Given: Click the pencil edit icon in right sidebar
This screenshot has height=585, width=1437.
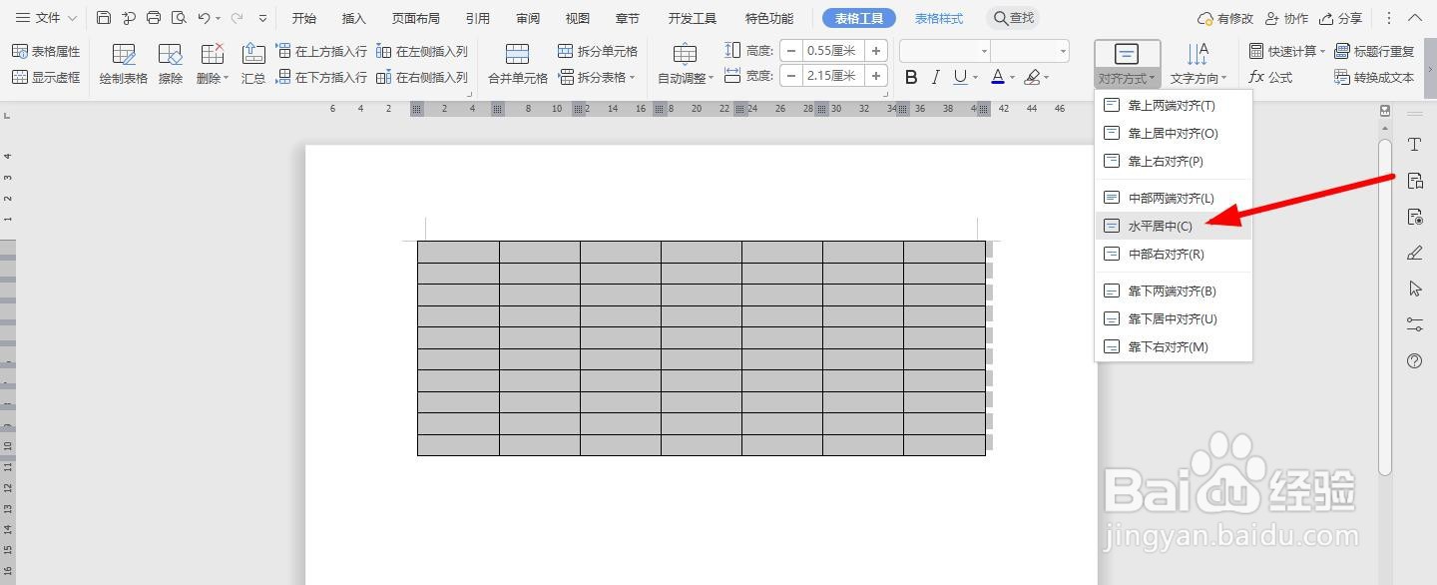Looking at the screenshot, I should pos(1414,253).
